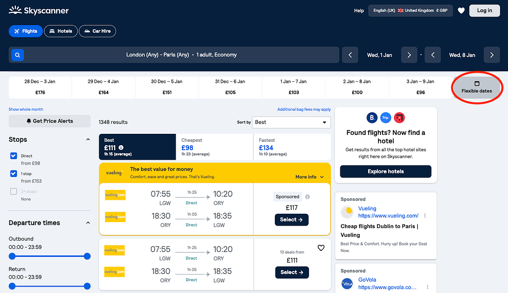Click the Vueling logo in yellow banner
Viewport: 508px width, 293px height.
[x=114, y=173]
